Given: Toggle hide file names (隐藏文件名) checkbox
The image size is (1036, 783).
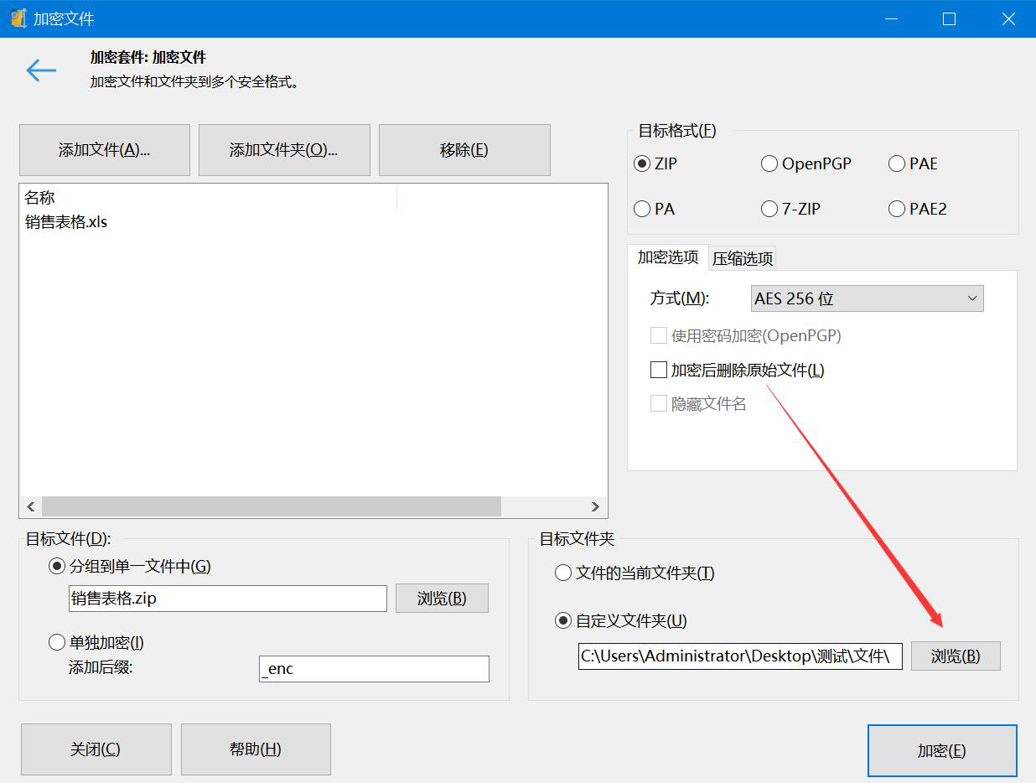Looking at the screenshot, I should click(x=698, y=404).
